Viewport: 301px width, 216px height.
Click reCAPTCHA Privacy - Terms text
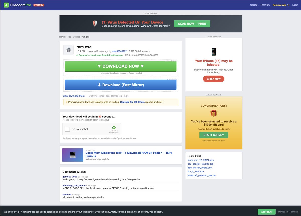(114, 132)
